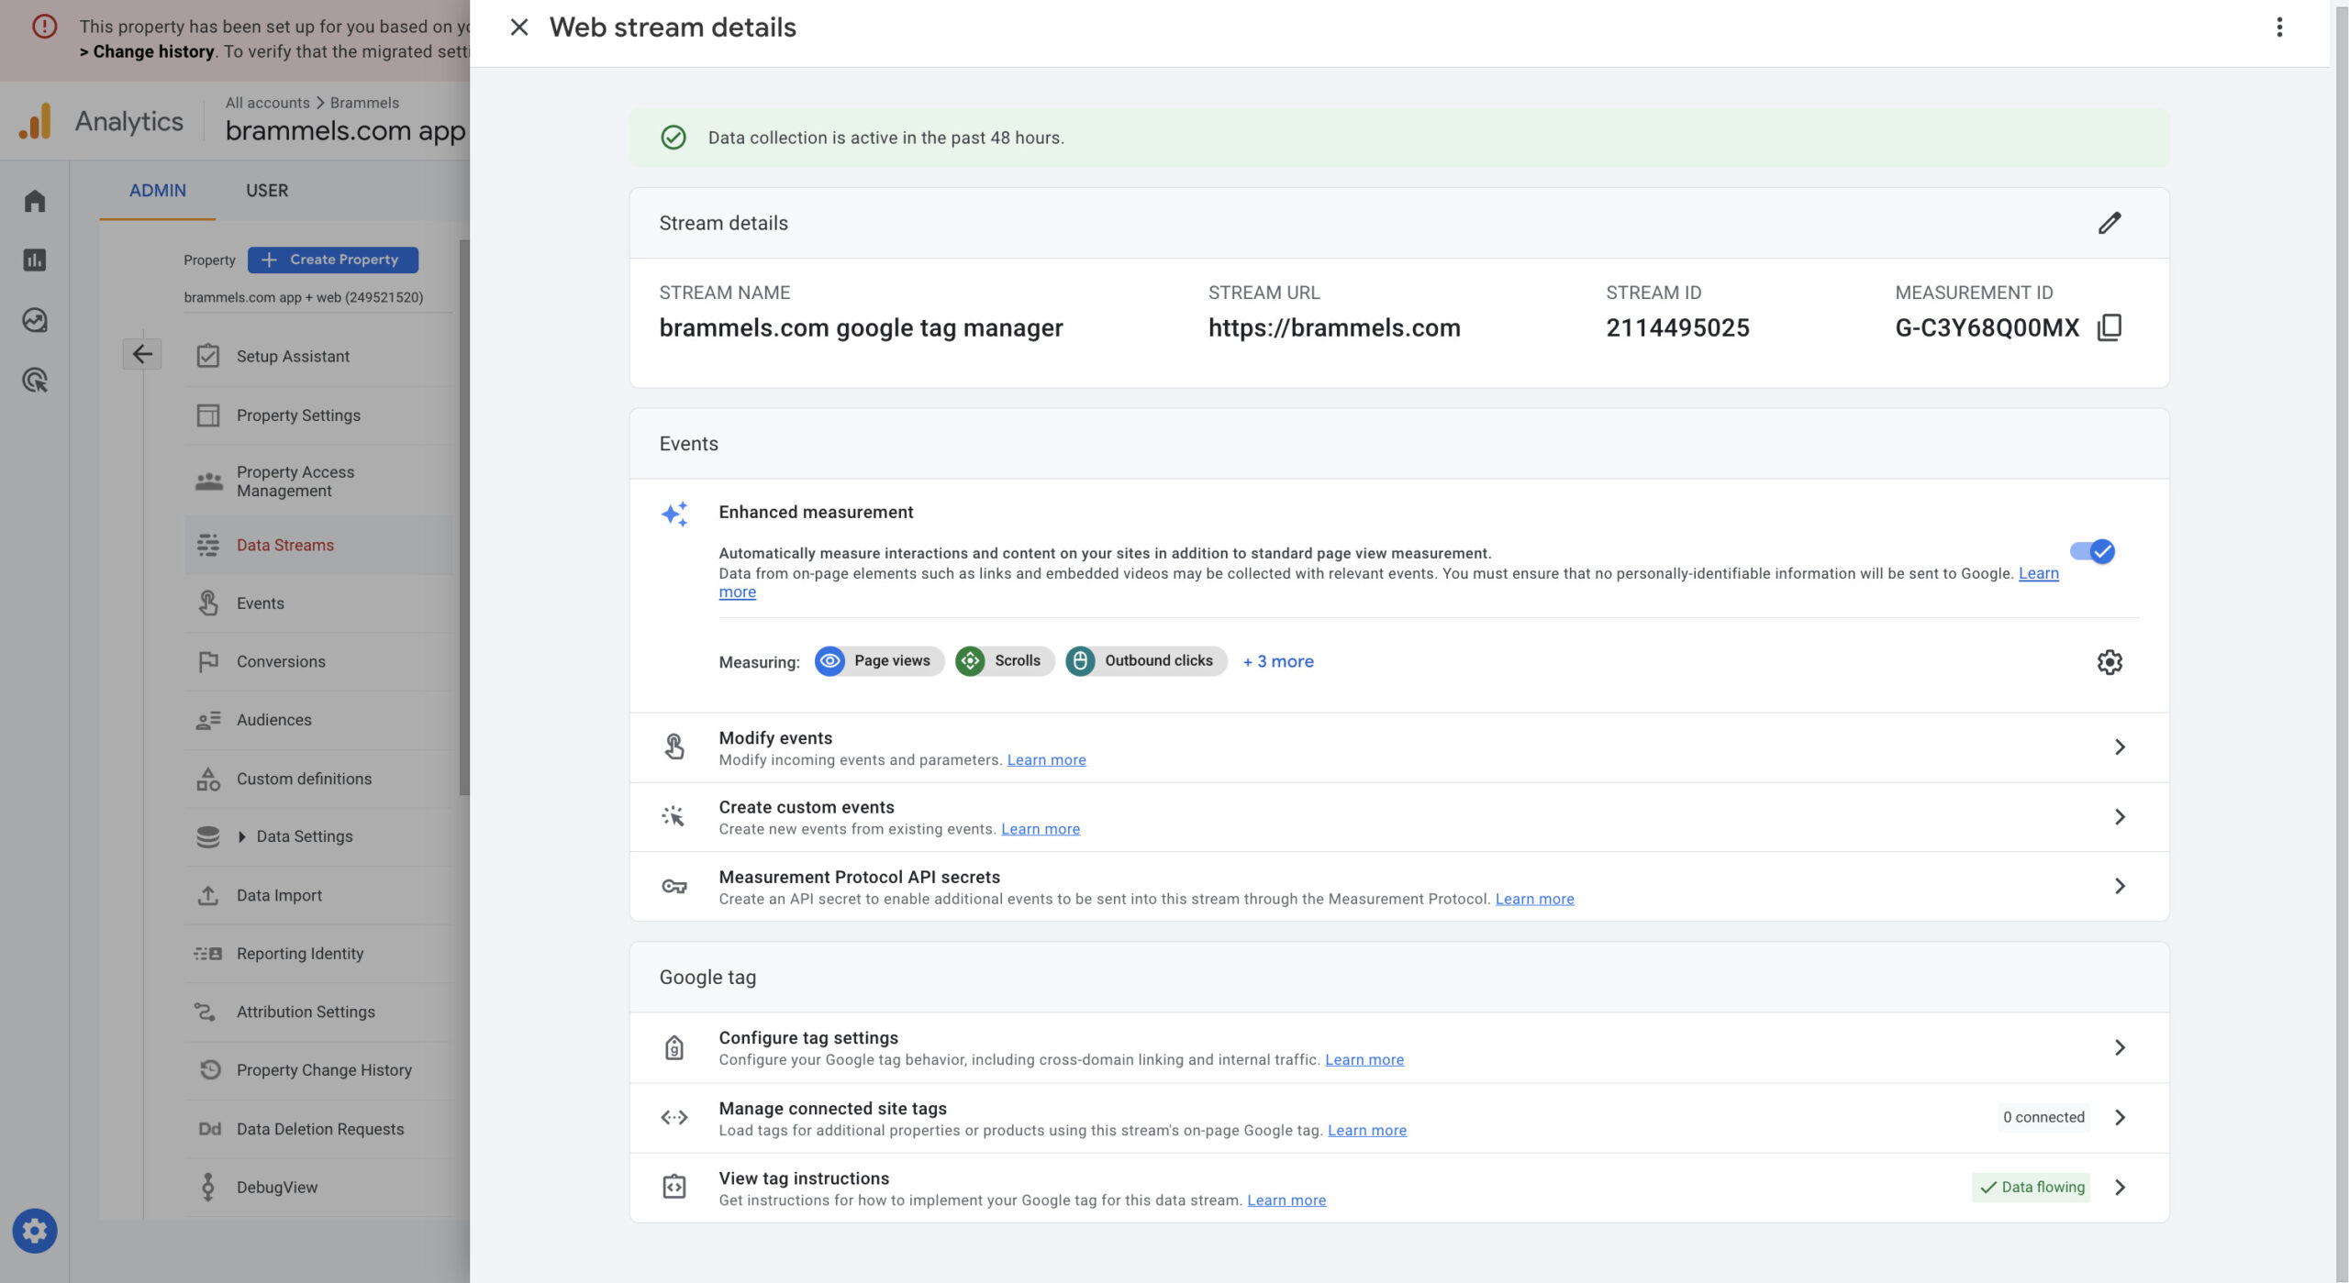2349x1283 pixels.
Task: Open the three-dot more options menu
Action: click(2278, 28)
